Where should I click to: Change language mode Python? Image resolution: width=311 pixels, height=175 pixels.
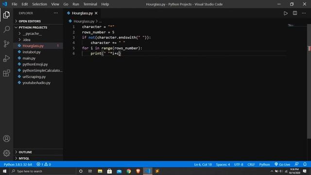pyautogui.click(x=264, y=164)
